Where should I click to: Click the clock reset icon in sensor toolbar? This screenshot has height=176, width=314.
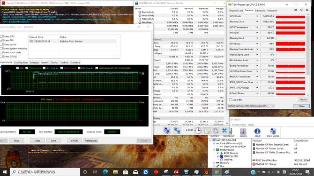(198, 131)
